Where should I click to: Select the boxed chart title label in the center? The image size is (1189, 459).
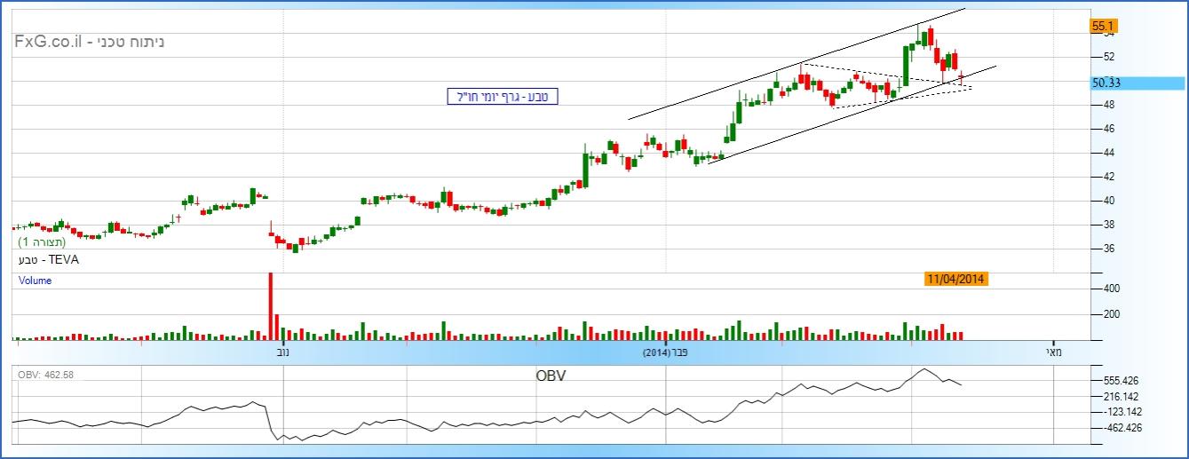click(503, 97)
